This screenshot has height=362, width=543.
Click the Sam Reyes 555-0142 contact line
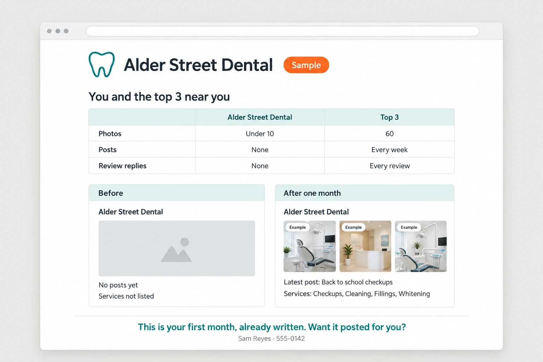coord(271,339)
